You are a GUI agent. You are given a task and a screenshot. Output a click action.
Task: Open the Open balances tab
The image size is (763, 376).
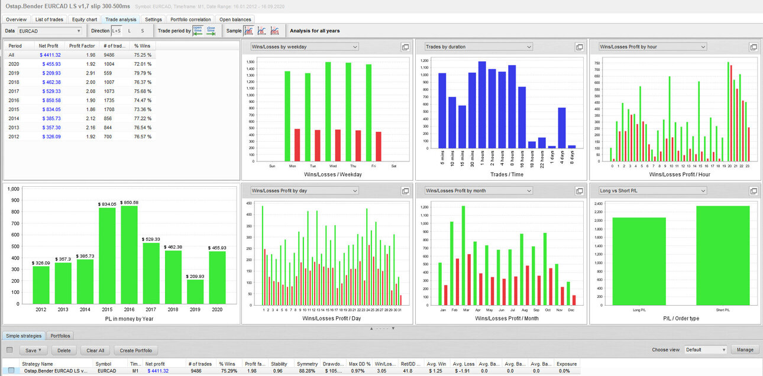(x=235, y=20)
